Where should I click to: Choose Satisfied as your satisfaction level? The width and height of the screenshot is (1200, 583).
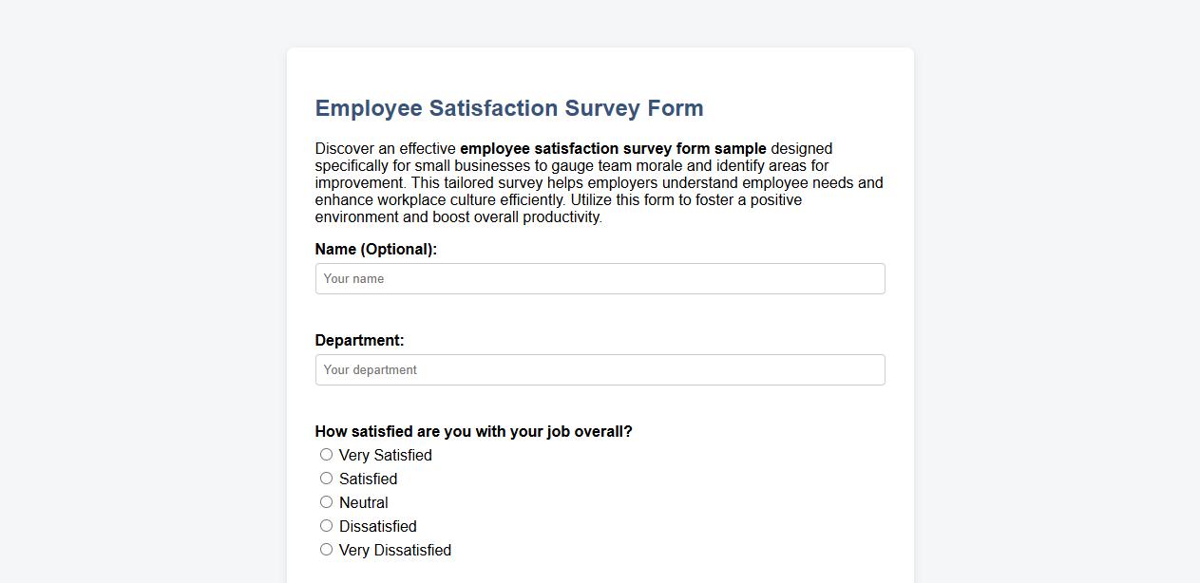point(326,478)
